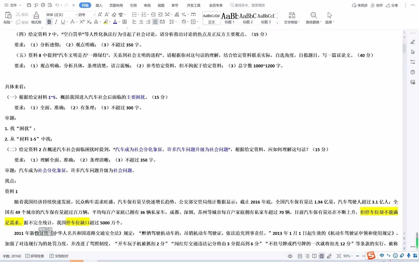The image size is (419, 262).
Task: Click the Decrease font size icon
Action: pyautogui.click(x=107, y=14)
